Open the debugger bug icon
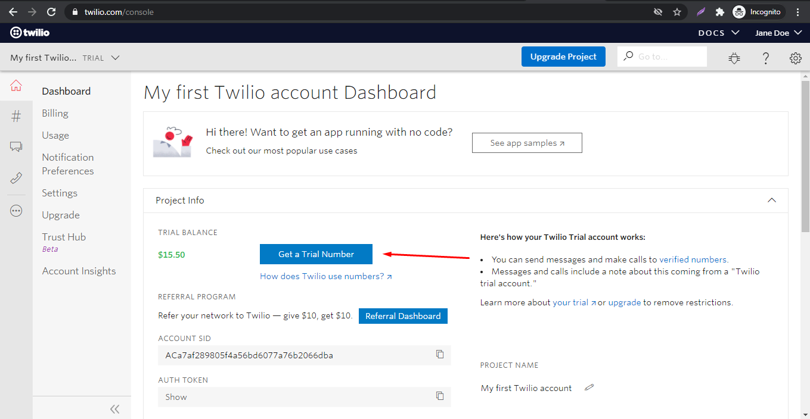This screenshot has width=810, height=419. tap(734, 58)
